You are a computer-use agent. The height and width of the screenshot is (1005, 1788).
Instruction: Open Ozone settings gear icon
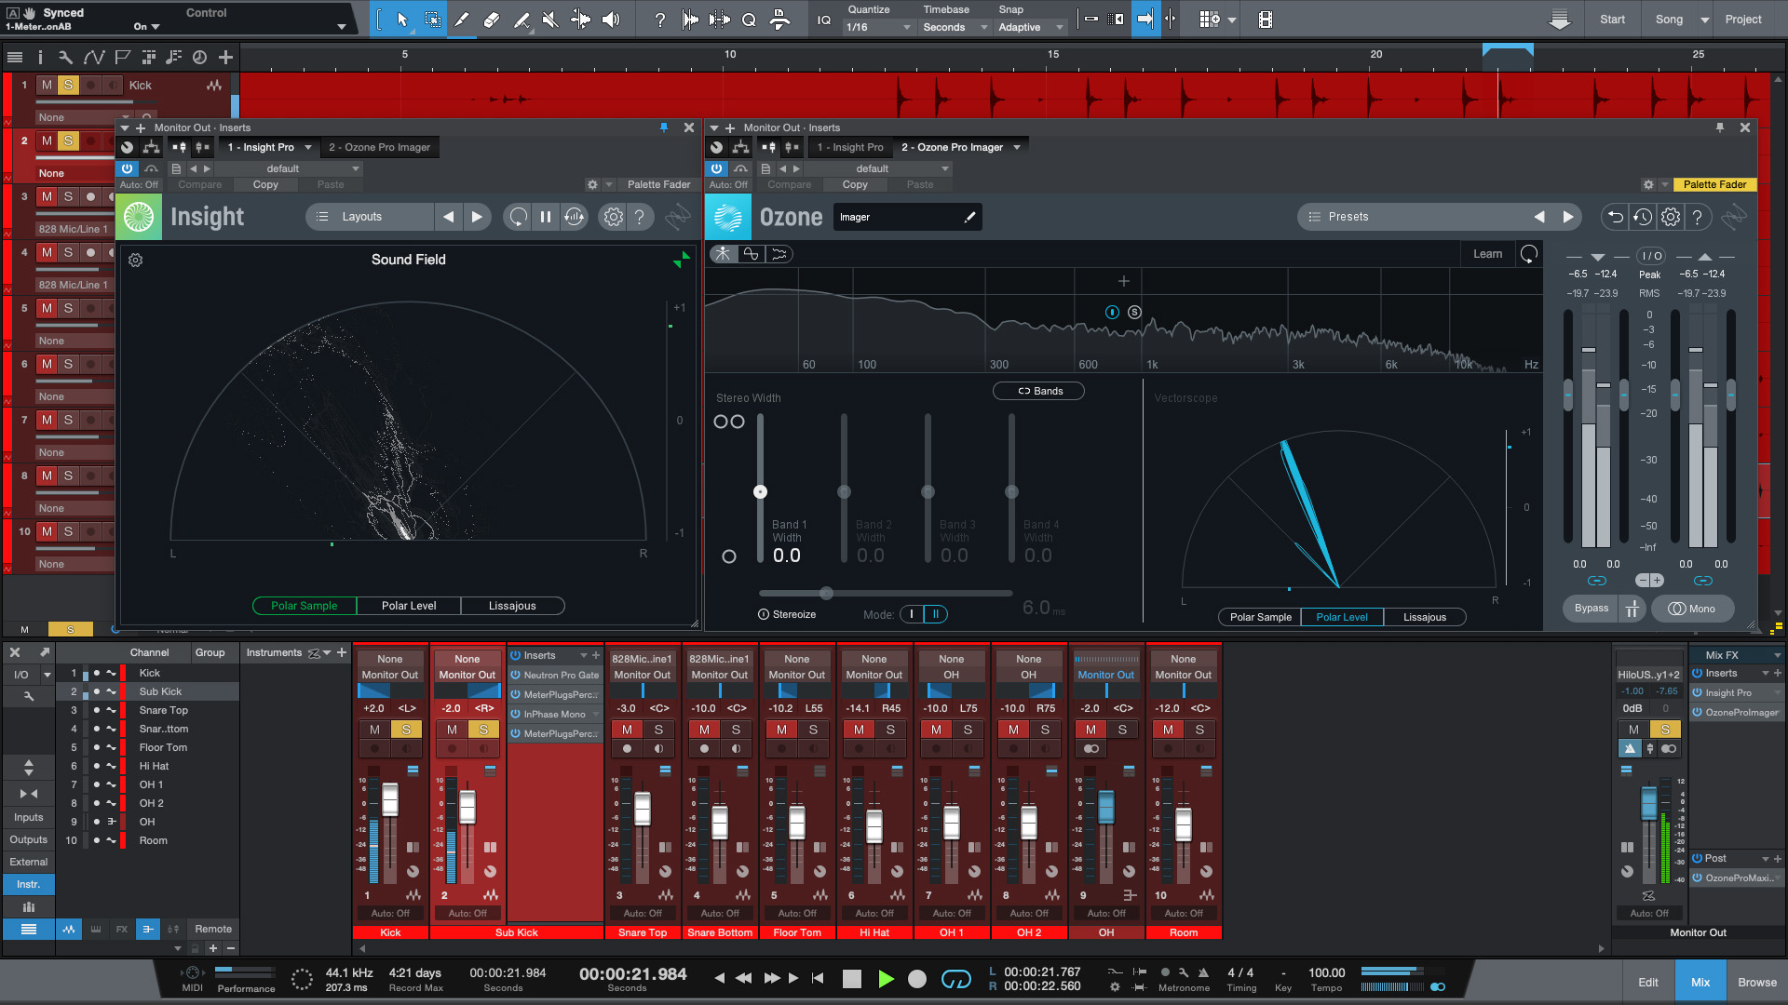click(1671, 217)
